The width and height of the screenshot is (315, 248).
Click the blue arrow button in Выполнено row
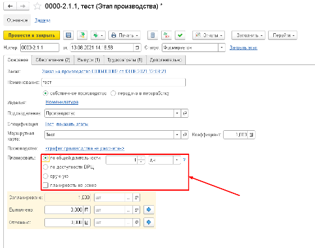pos(149,210)
